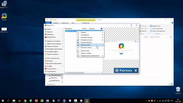Click the ShareX-11.1 installer desktop icon

click(4, 5)
